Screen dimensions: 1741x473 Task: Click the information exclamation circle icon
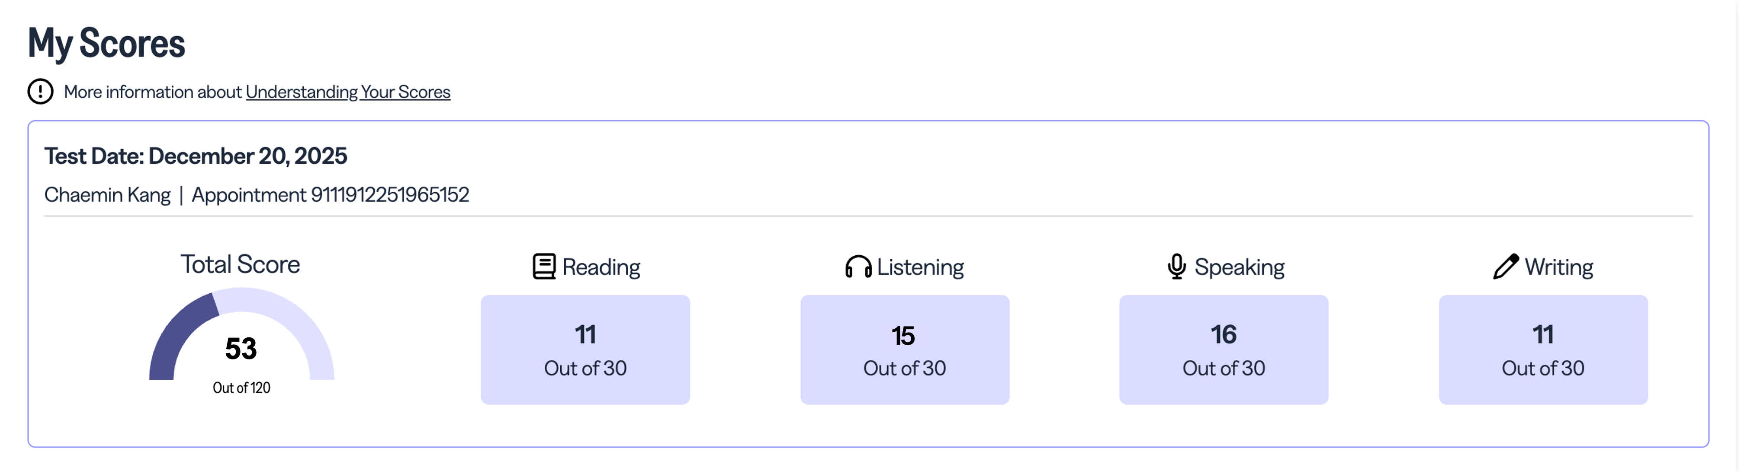point(41,92)
